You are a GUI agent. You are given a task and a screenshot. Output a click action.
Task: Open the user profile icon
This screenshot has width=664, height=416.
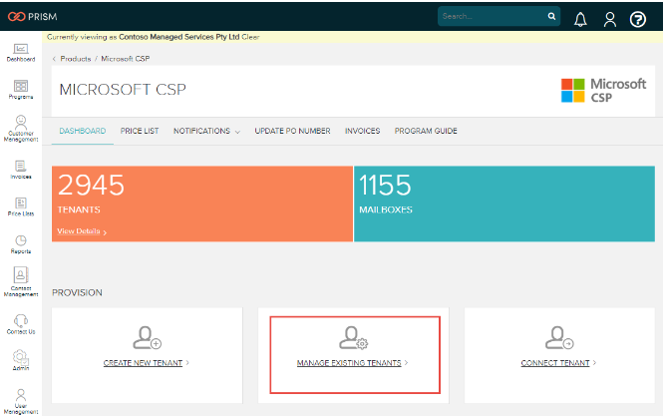click(609, 18)
